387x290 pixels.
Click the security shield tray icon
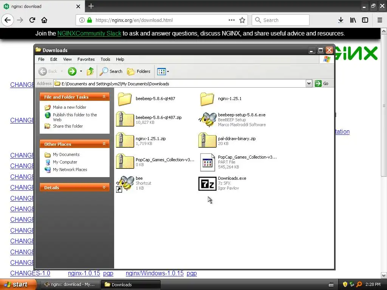point(345,285)
